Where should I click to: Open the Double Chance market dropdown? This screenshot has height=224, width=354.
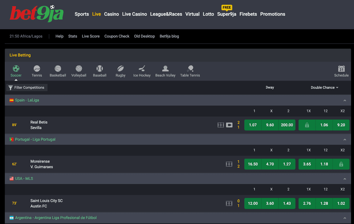(x=325, y=87)
